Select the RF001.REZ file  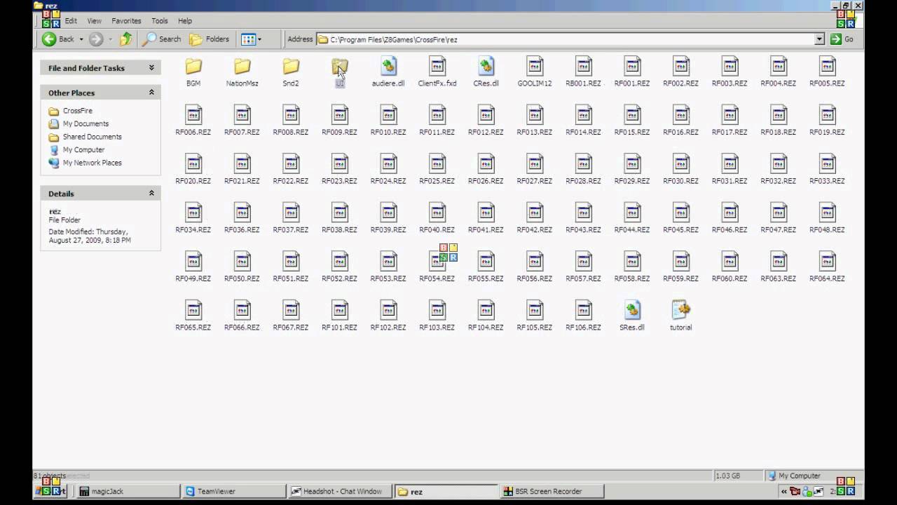[x=632, y=72]
